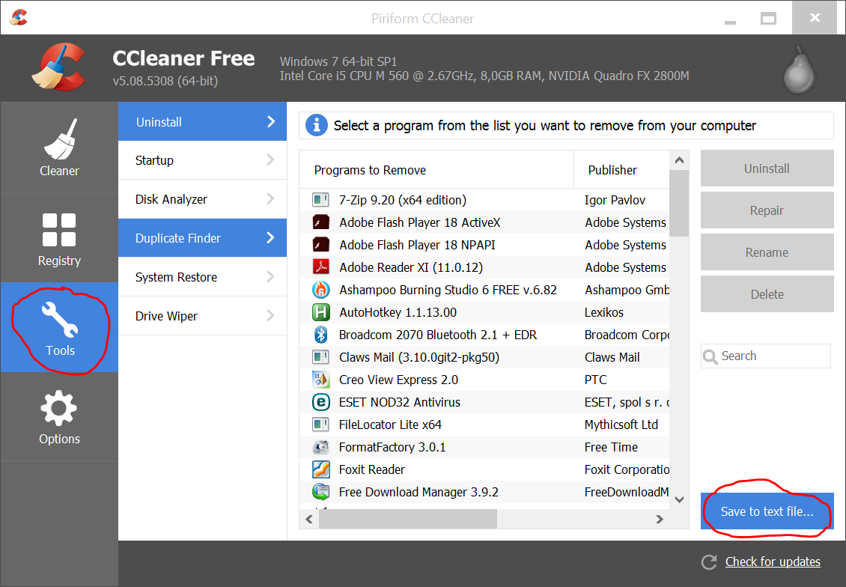
Task: Open the Duplicate Finder tool tab
Action: tap(202, 238)
